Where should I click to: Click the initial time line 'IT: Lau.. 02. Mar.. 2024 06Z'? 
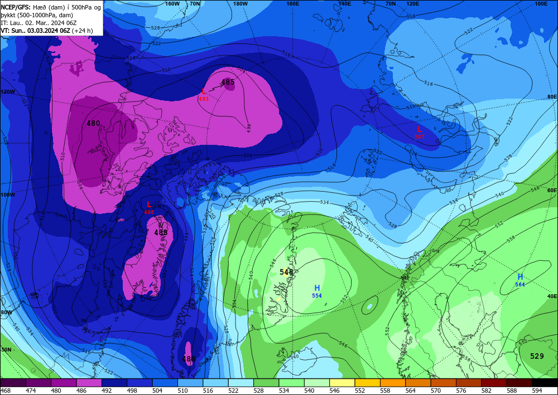click(39, 23)
